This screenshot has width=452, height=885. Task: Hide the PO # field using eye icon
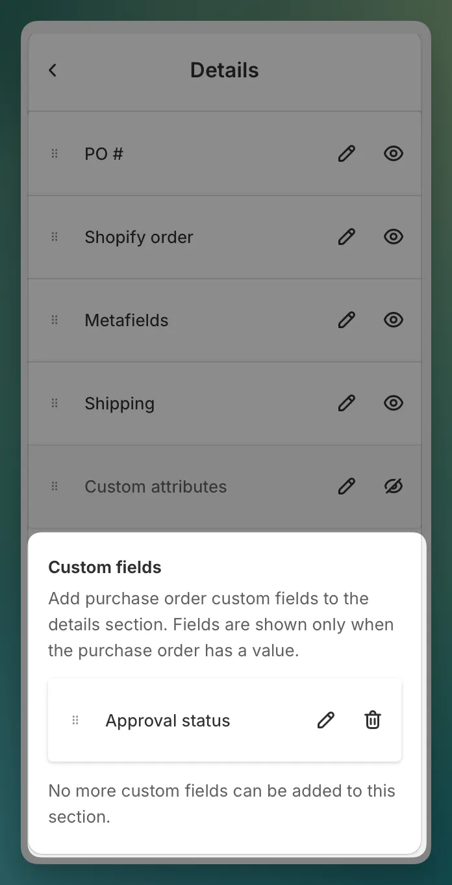(394, 153)
